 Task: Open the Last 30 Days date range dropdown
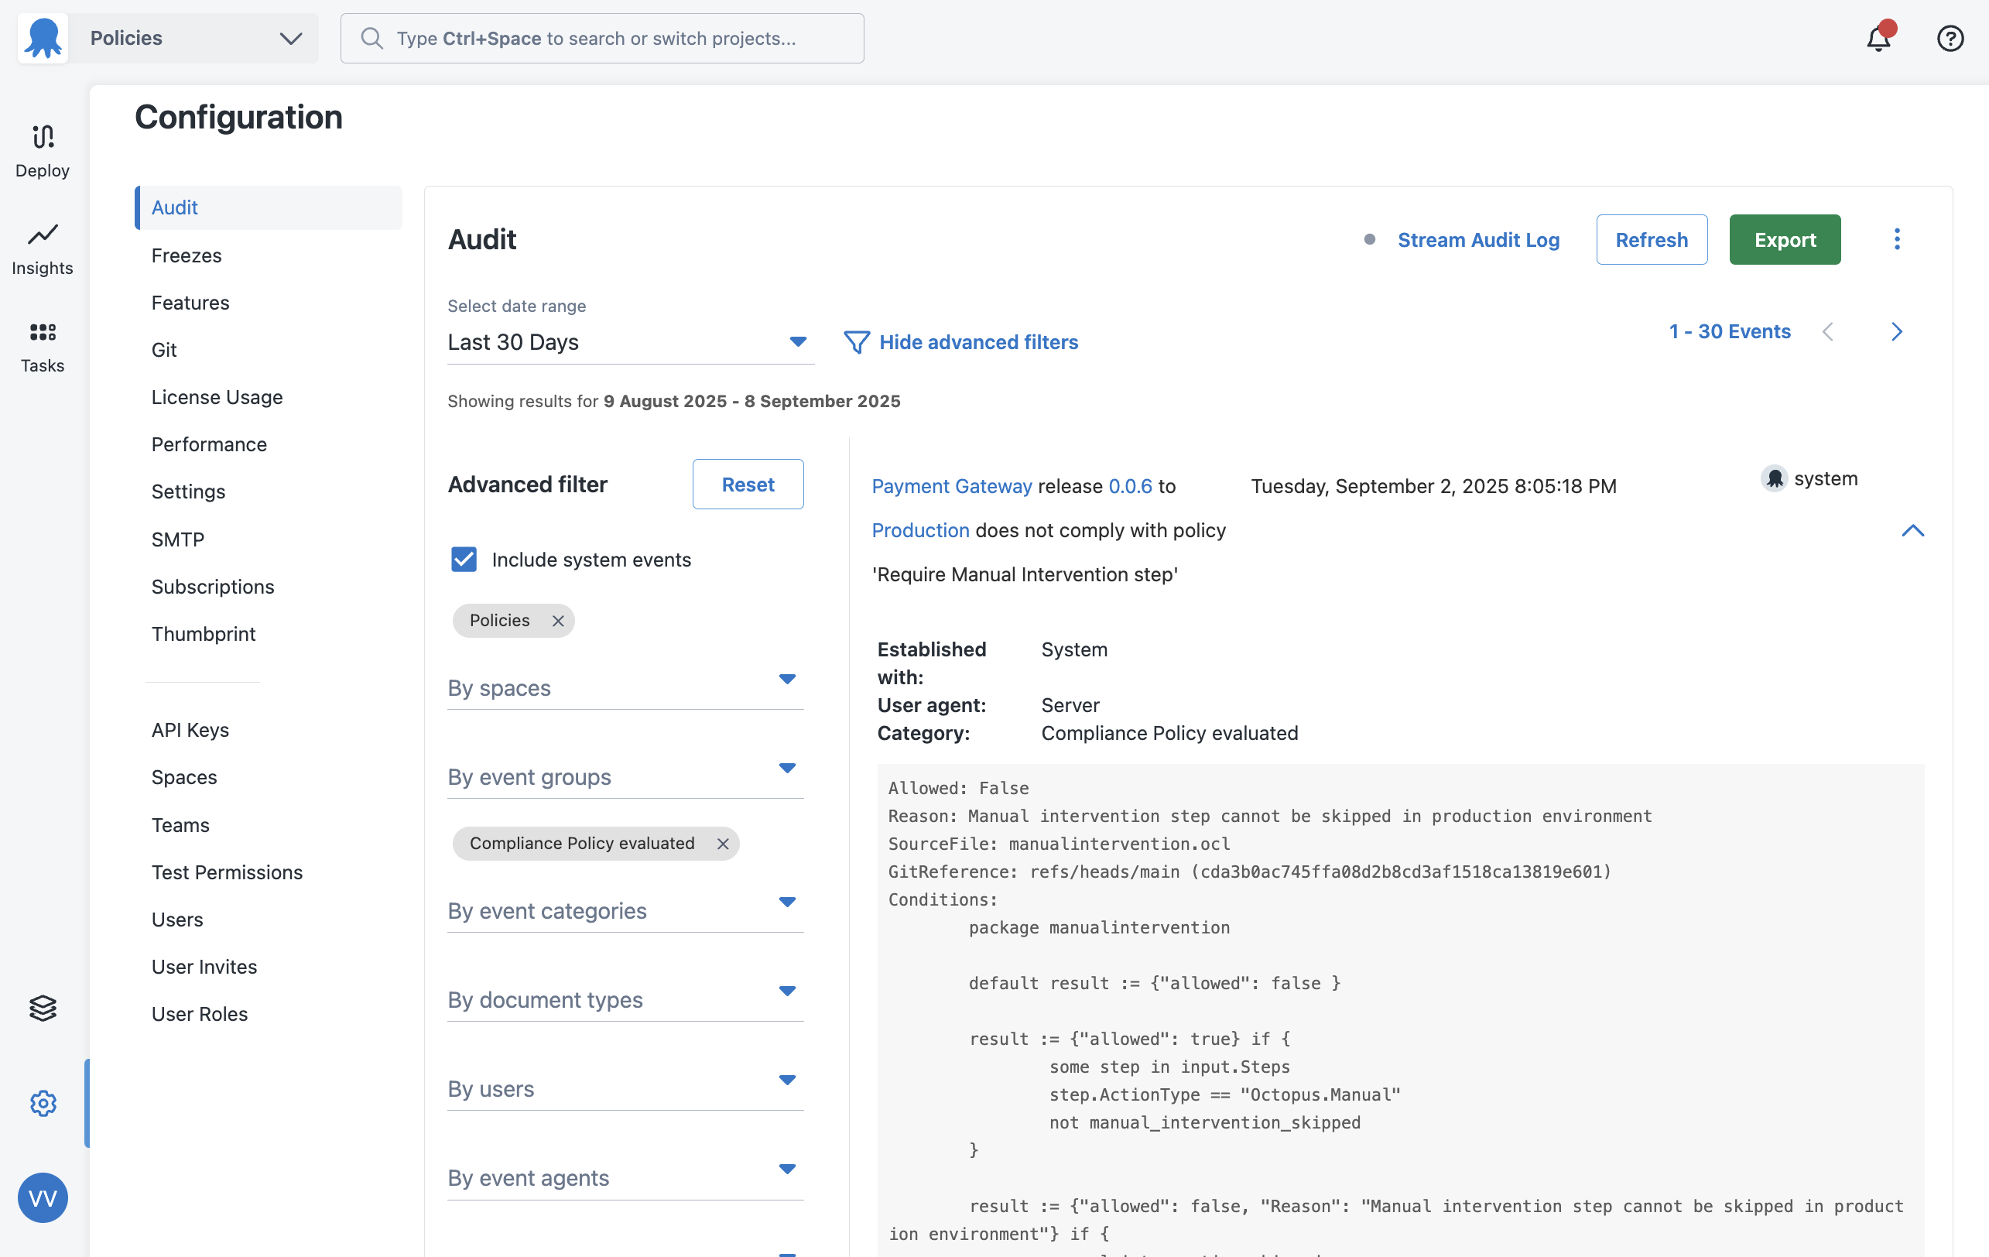(x=630, y=342)
